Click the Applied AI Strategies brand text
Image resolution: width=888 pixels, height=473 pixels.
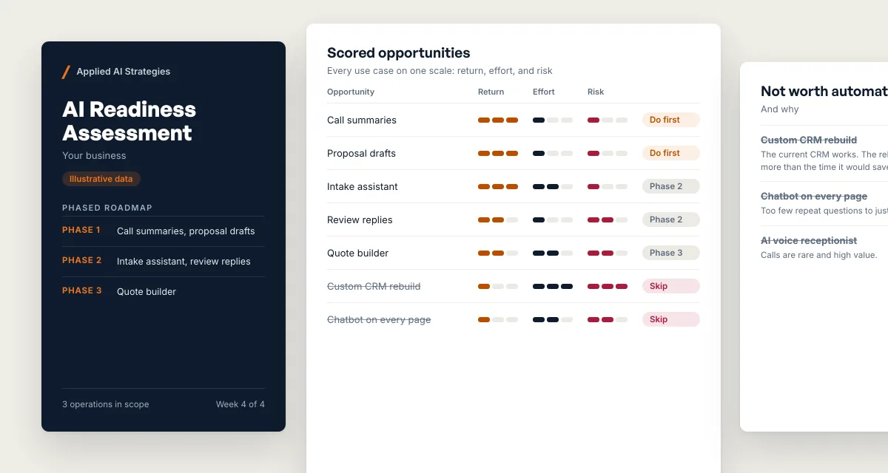pyautogui.click(x=124, y=72)
